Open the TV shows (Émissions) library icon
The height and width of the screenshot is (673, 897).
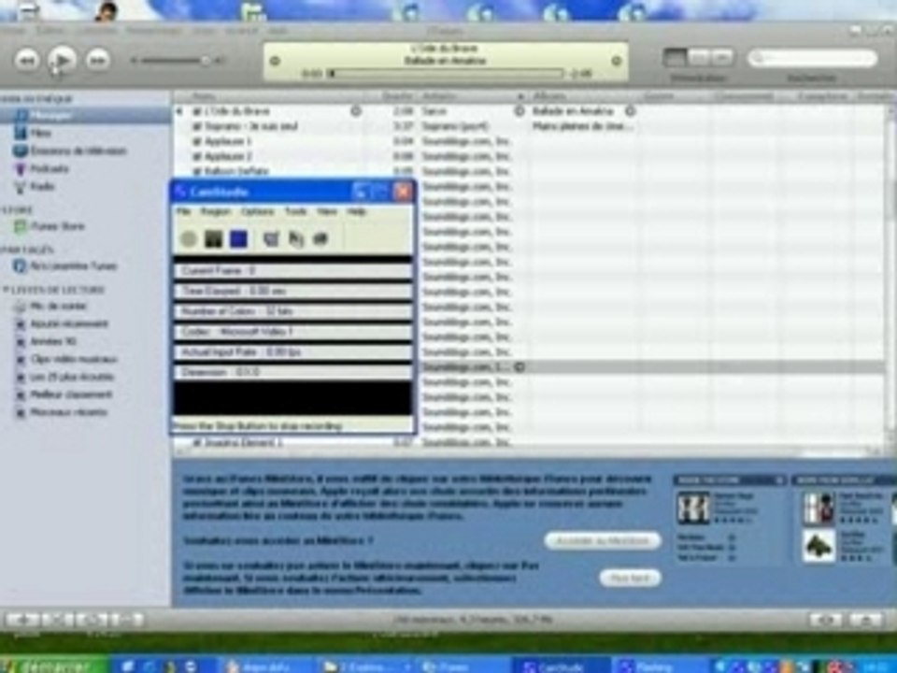coord(21,151)
